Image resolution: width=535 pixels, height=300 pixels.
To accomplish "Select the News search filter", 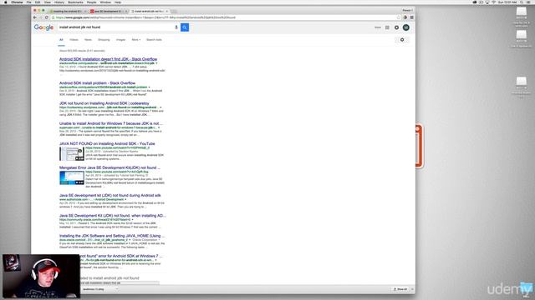I will tap(88, 40).
